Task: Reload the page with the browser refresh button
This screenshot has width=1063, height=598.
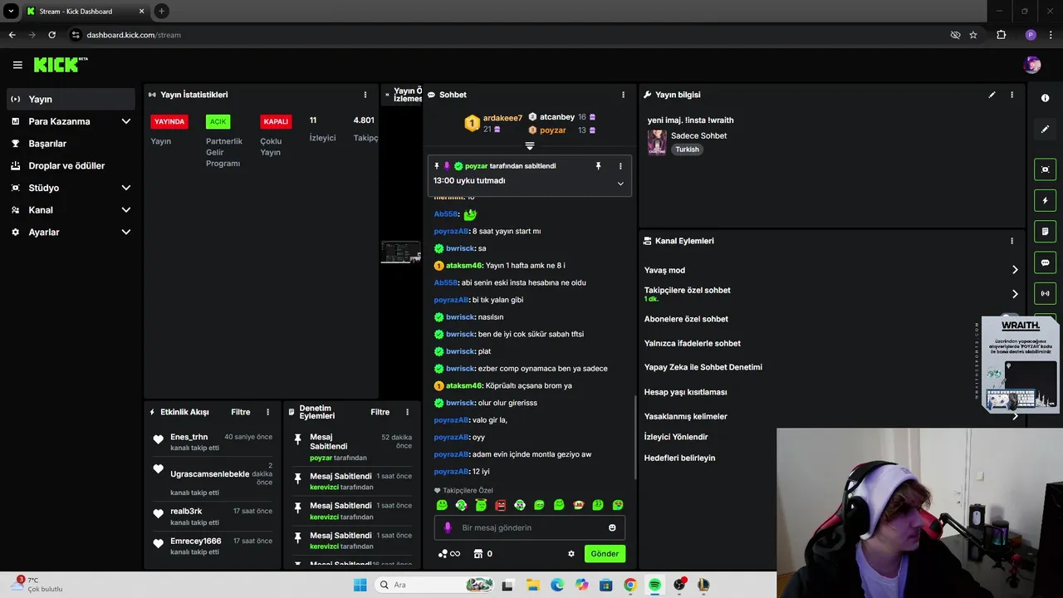Action: (51, 35)
